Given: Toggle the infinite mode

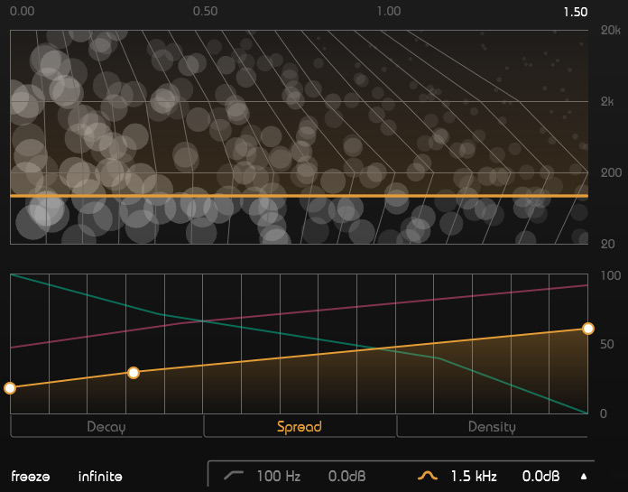Looking at the screenshot, I should (99, 476).
